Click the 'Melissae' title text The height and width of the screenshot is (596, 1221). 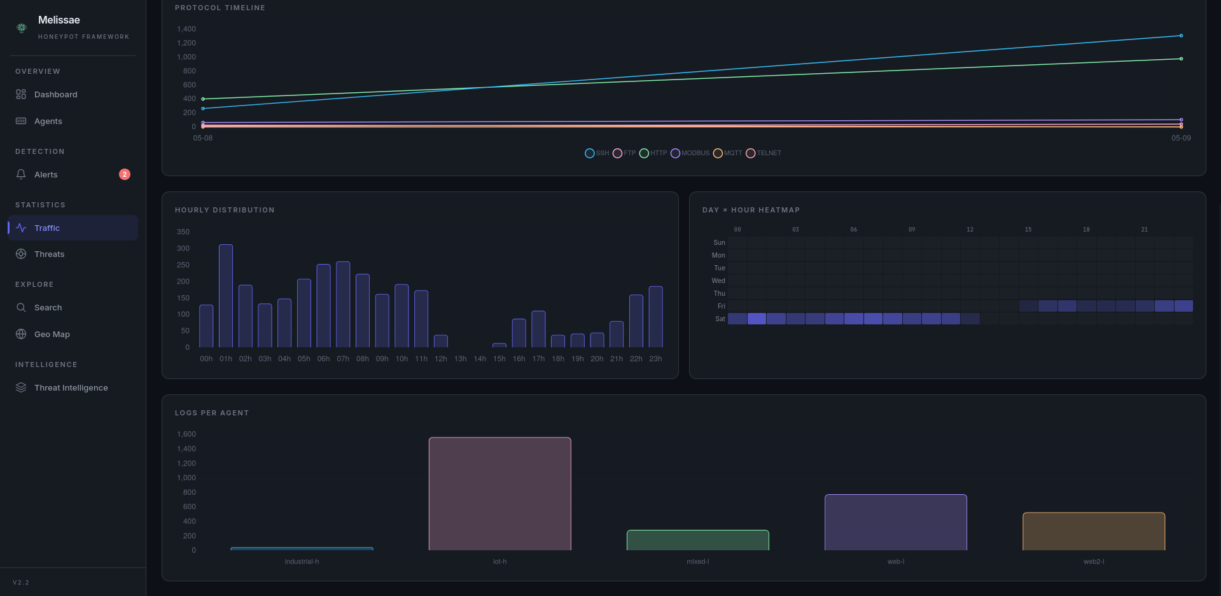coord(59,20)
